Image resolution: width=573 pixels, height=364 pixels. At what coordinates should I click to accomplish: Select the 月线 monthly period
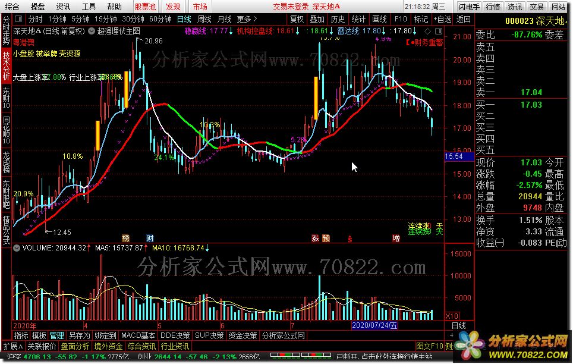(224, 19)
